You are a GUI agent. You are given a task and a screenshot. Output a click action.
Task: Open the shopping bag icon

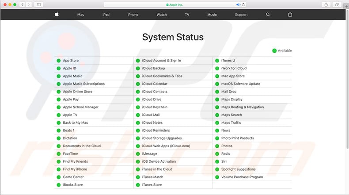click(x=290, y=15)
